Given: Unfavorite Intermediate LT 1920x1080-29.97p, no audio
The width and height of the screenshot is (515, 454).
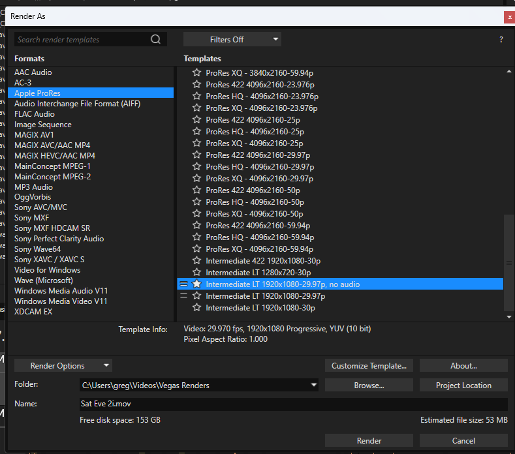Looking at the screenshot, I should coord(196,284).
